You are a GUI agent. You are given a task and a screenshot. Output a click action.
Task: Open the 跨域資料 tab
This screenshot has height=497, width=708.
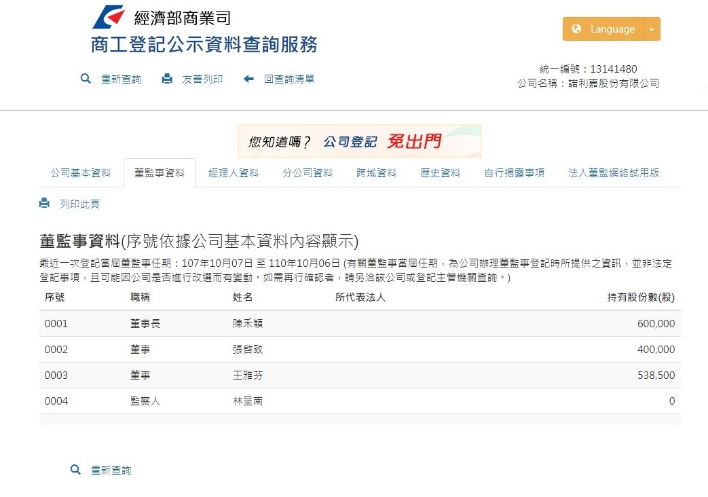click(376, 172)
